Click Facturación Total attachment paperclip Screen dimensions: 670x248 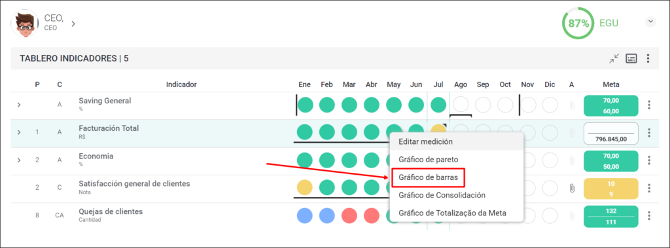pyautogui.click(x=572, y=133)
